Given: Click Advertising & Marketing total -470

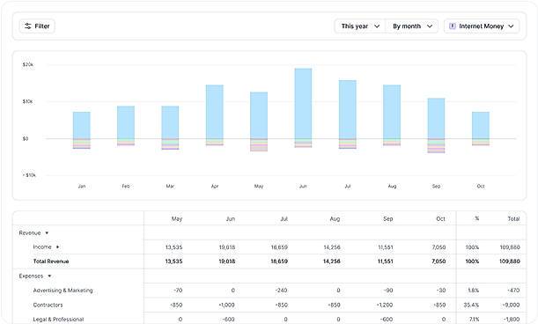Looking at the screenshot, I should [x=513, y=291].
